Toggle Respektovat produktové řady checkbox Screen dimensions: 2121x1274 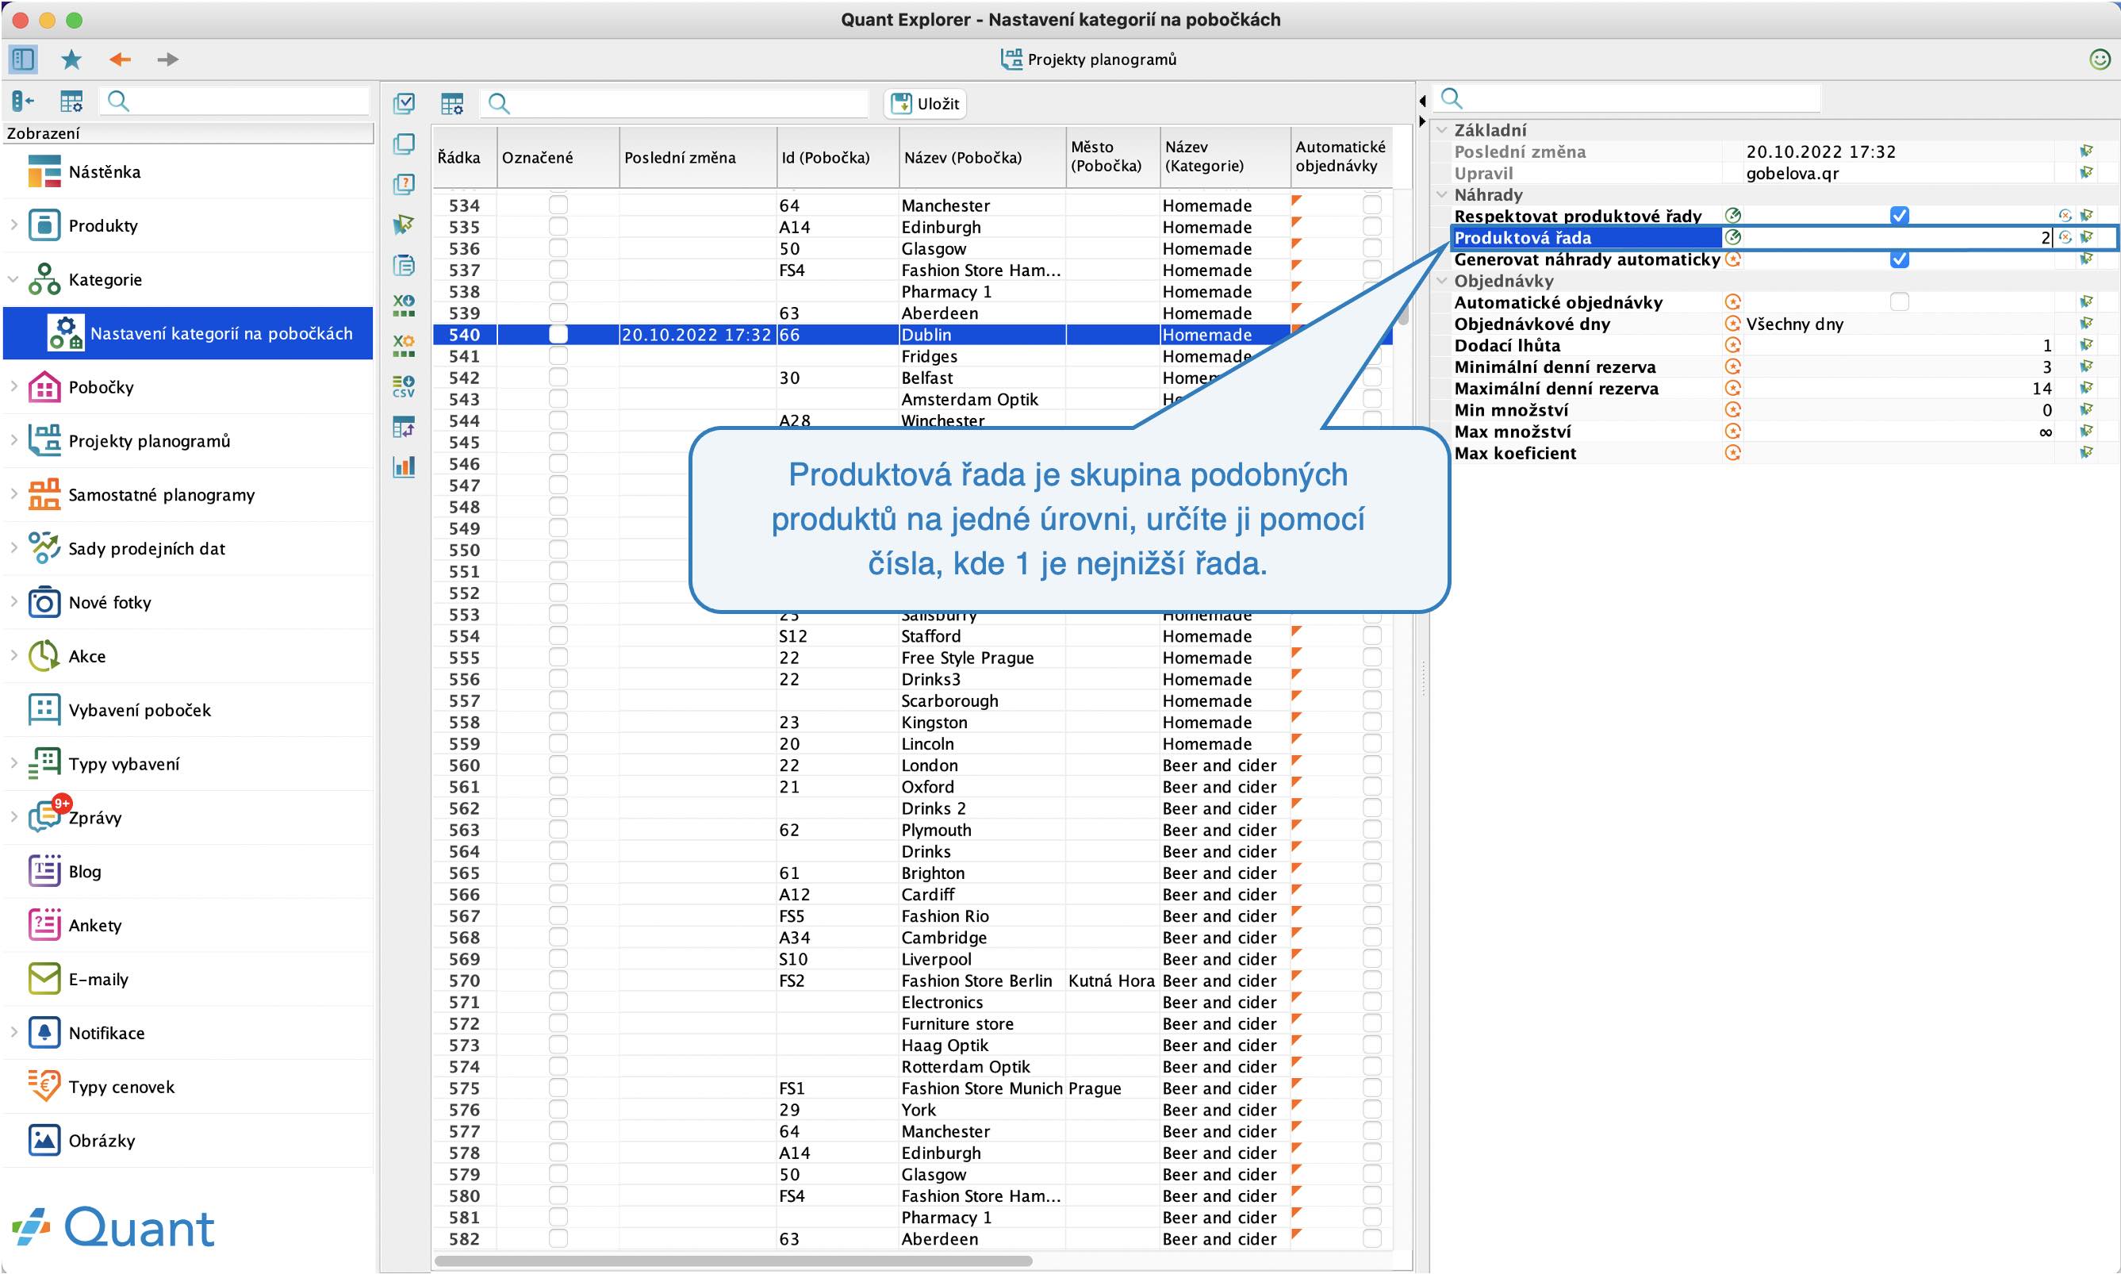1899,216
